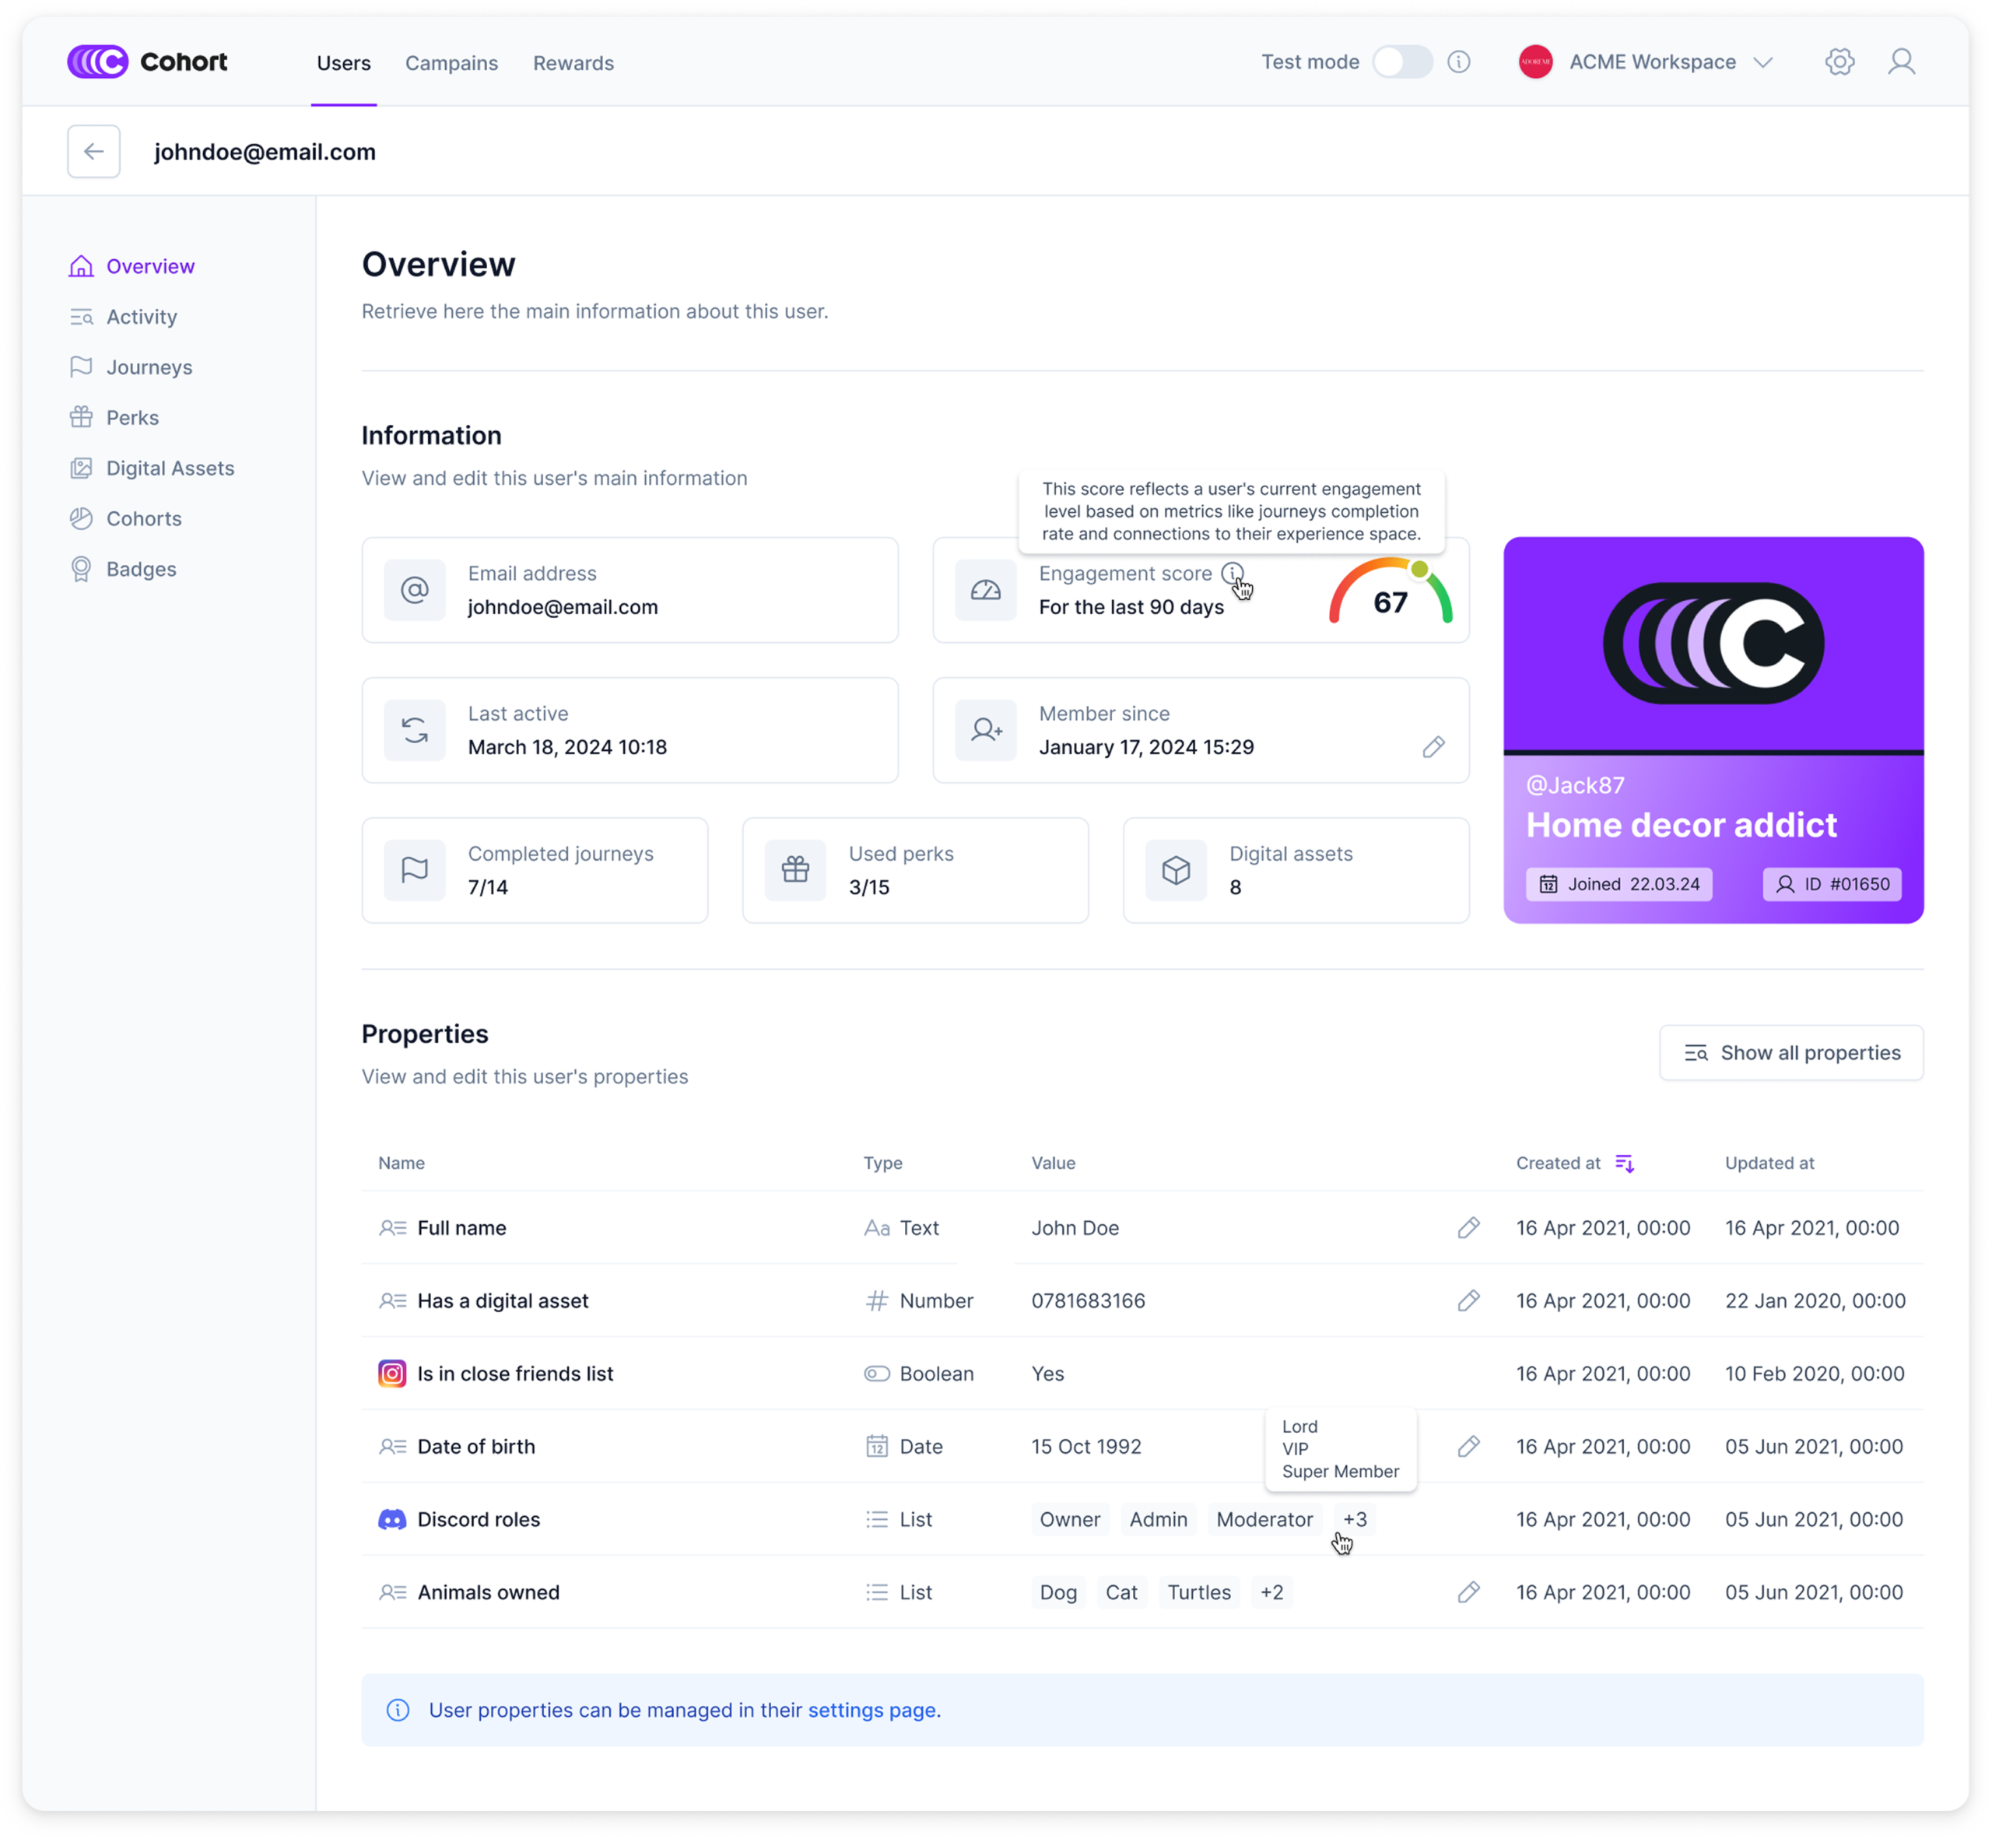Click the back arrow button
This screenshot has width=1992, height=1839.
(x=93, y=151)
